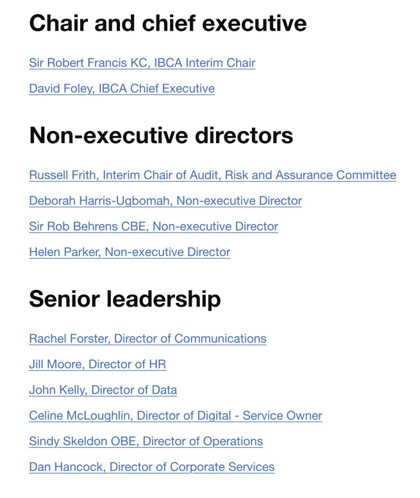Click the 'Chair and chief executive' heading
The width and height of the screenshot is (420, 498).
[168, 24]
